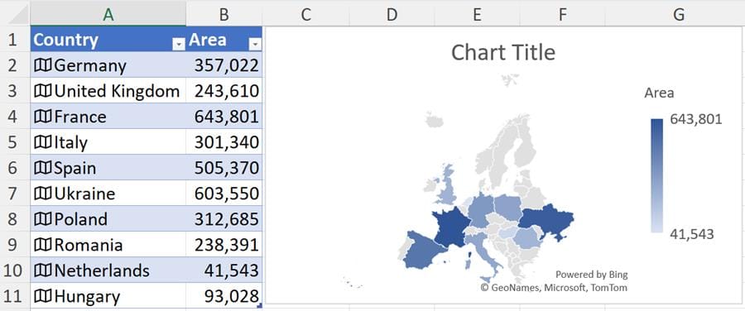Click the map icon beside Italy
Image resolution: width=745 pixels, height=311 pixels.
click(43, 142)
